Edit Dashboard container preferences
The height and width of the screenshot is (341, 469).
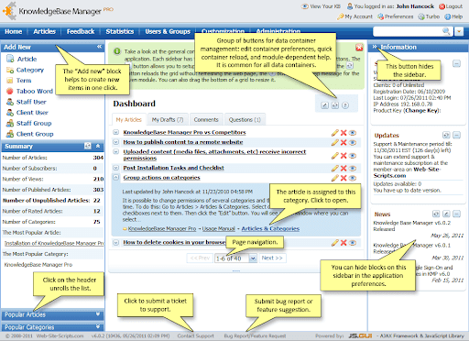tap(324, 105)
